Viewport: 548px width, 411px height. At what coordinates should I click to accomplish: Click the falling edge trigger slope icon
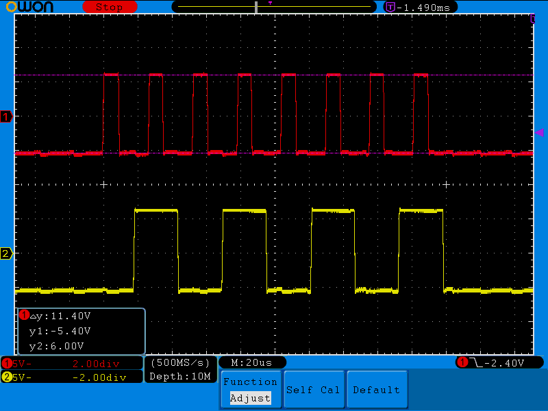(475, 363)
